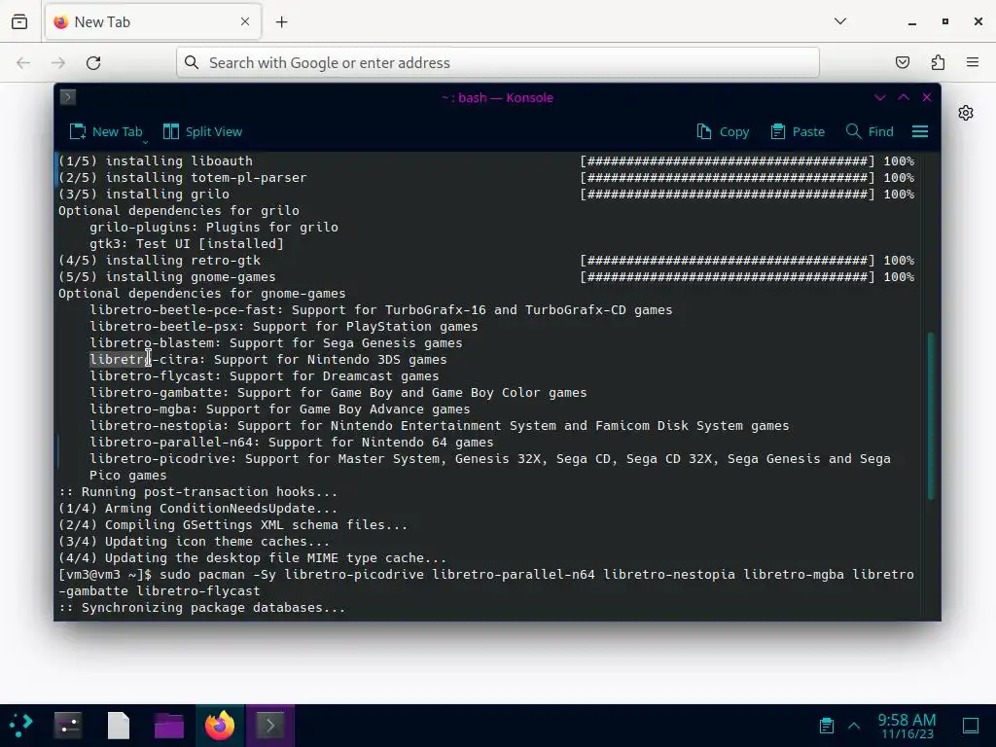The width and height of the screenshot is (996, 747).
Task: Maximize the Firefox window
Action: (945, 21)
